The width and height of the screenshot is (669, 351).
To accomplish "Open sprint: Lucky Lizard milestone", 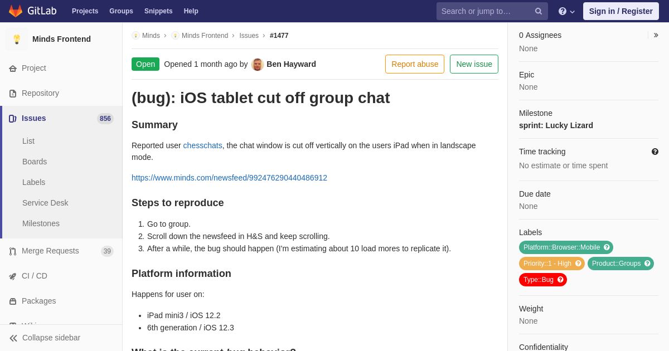I will (556, 125).
